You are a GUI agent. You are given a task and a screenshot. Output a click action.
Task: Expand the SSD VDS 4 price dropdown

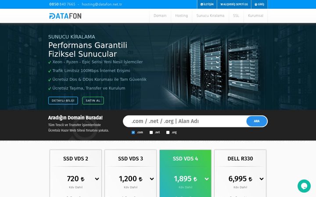(207, 179)
